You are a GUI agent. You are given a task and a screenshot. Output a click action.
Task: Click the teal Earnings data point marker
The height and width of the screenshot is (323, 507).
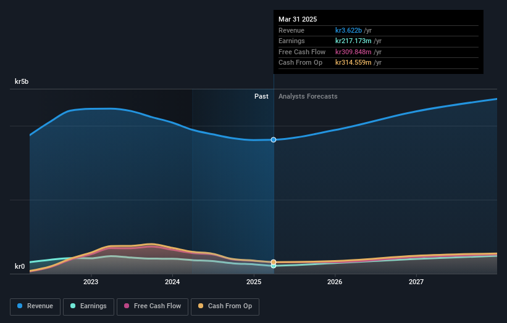(x=274, y=266)
